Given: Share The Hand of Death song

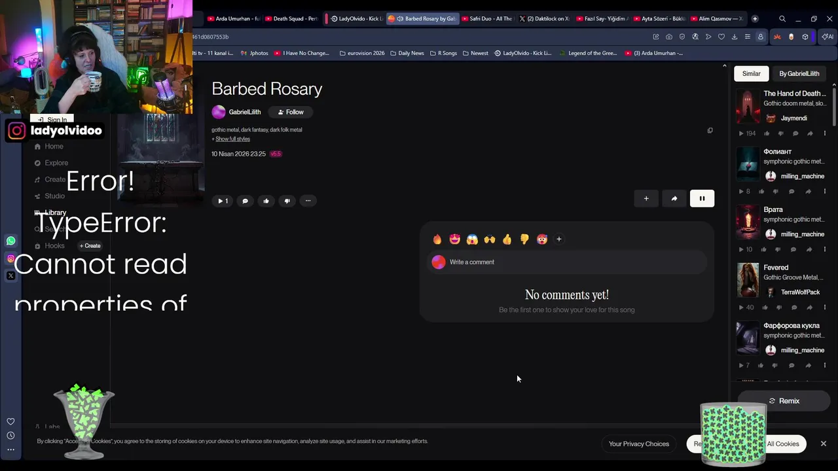Looking at the screenshot, I should pyautogui.click(x=810, y=133).
